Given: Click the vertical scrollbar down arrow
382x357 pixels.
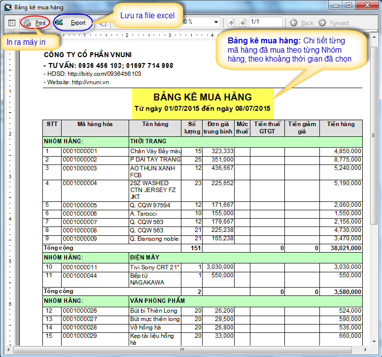Looking at the screenshot, I should click(375, 342).
